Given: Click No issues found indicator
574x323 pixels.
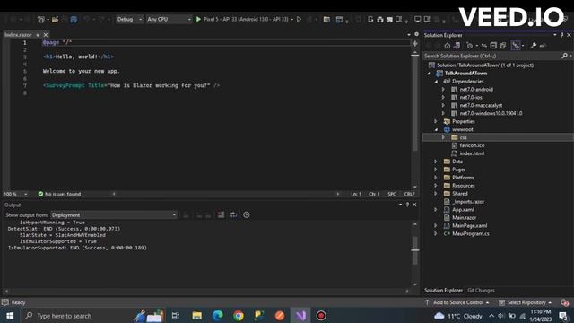Looking at the screenshot, I should coord(59,194).
